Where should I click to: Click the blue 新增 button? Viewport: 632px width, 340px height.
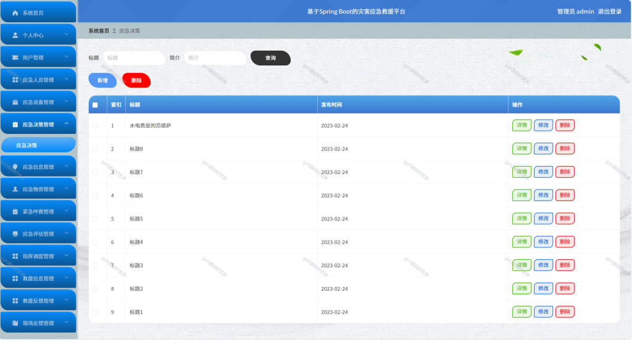click(x=102, y=81)
